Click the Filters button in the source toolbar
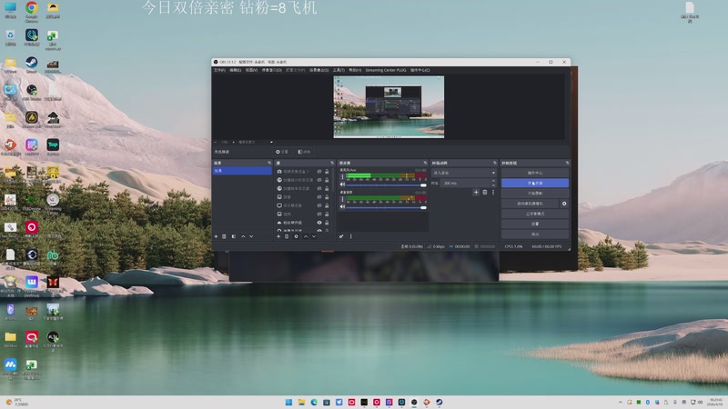Screen dimensions: 728x409 pyautogui.click(x=304, y=152)
